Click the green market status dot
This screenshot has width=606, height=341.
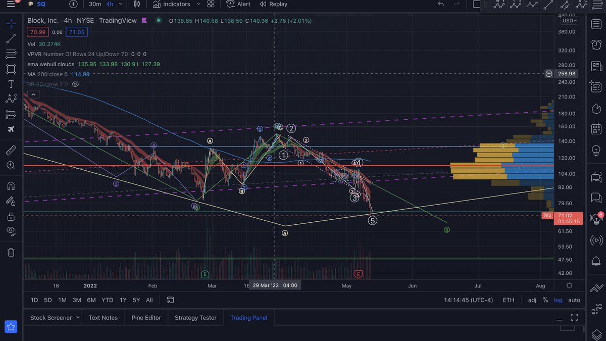(x=159, y=21)
